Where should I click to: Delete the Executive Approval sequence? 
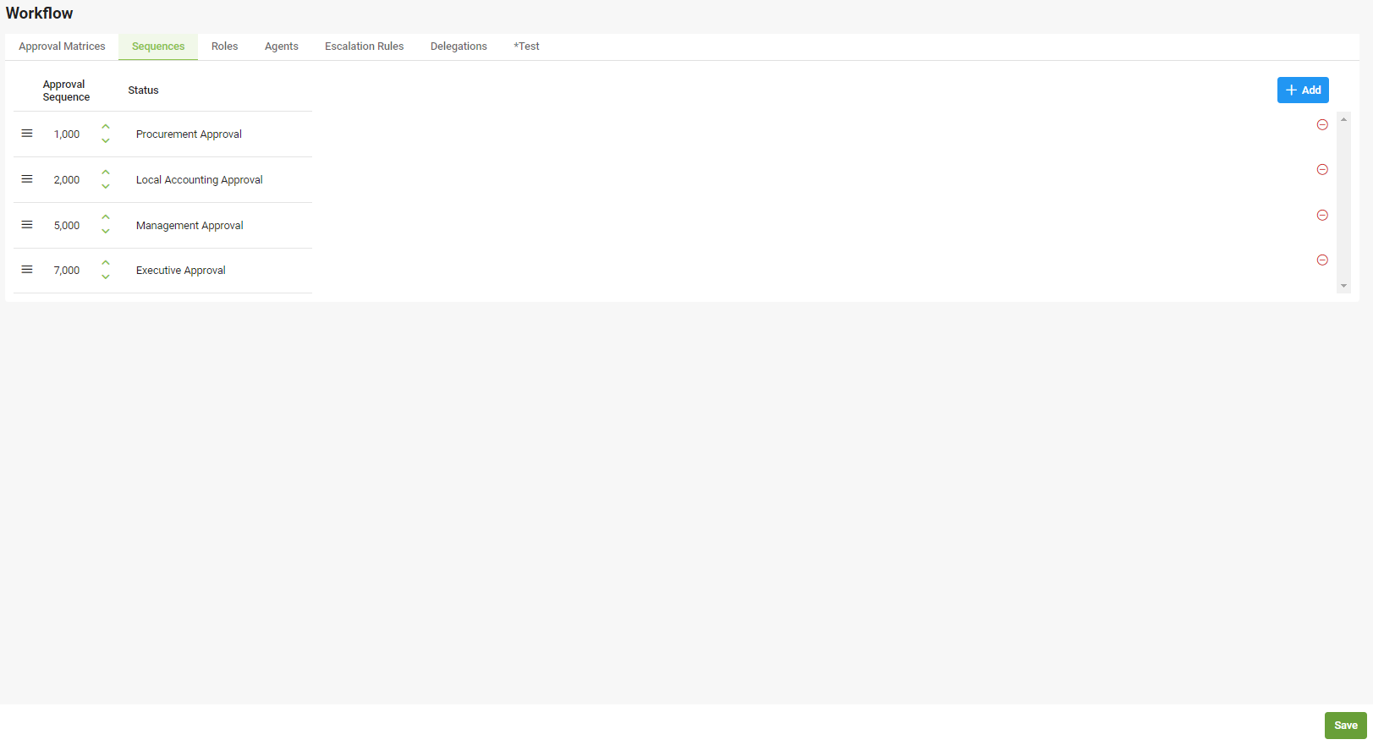pos(1322,260)
